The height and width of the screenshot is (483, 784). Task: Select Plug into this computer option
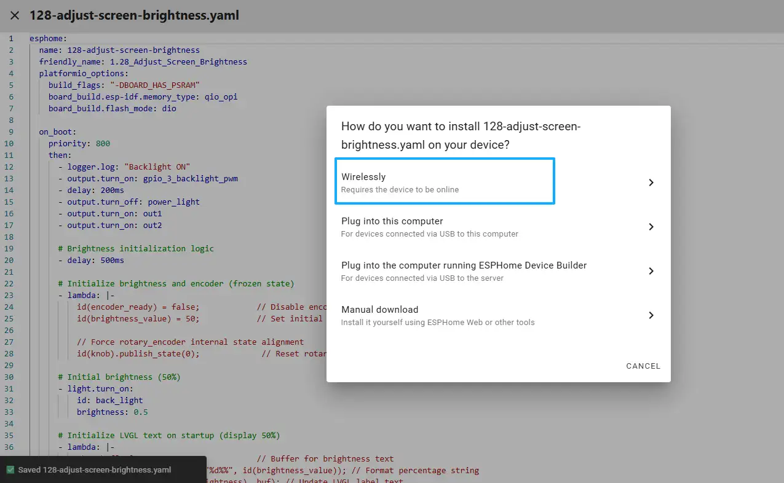tap(430, 227)
